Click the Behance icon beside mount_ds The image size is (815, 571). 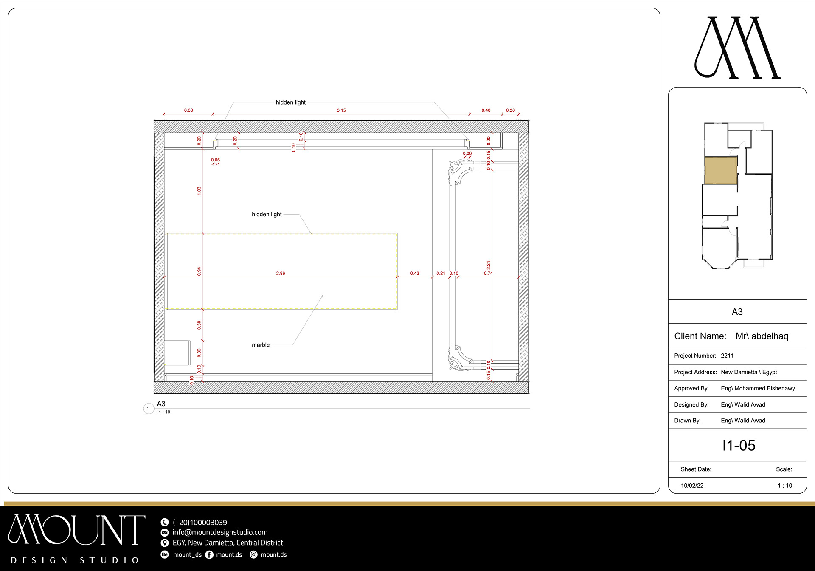coord(165,554)
